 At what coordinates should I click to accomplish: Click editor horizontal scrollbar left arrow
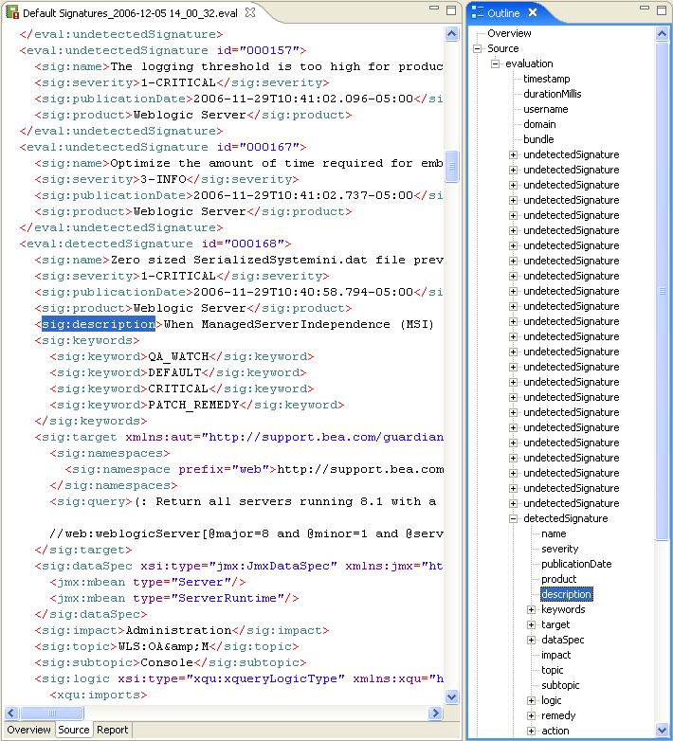11,714
